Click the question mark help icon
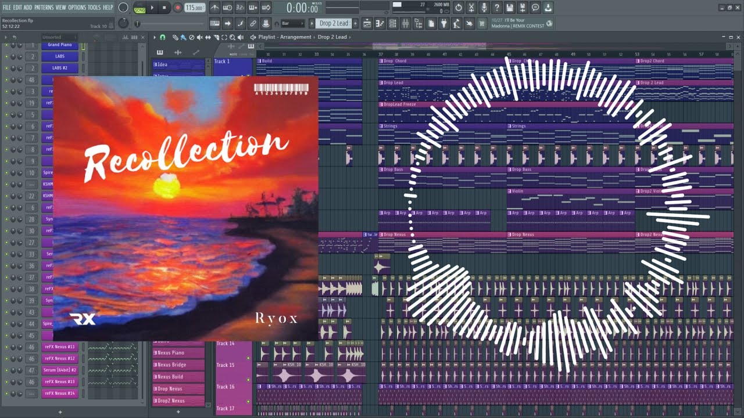Viewport: 744px width, 418px height. [497, 8]
